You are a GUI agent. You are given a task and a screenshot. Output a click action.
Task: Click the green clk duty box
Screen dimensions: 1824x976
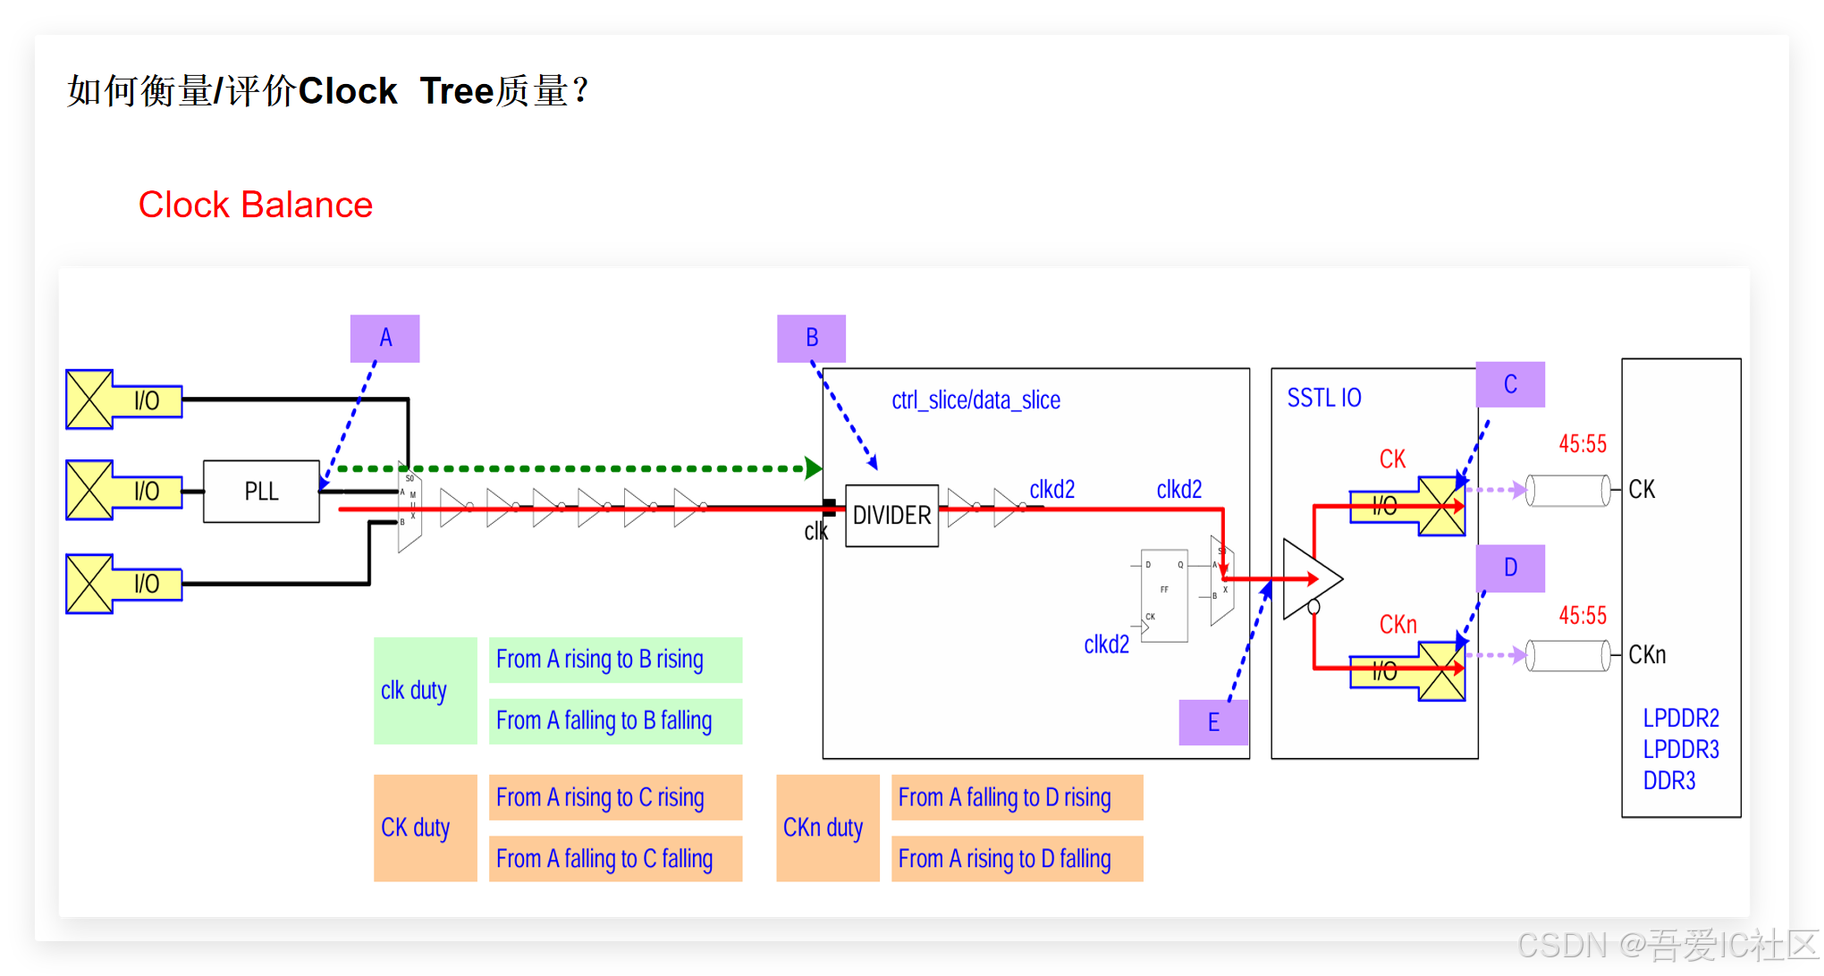[x=425, y=690]
